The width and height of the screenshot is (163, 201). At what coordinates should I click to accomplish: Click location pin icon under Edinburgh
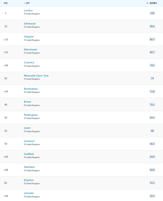point(24,27)
